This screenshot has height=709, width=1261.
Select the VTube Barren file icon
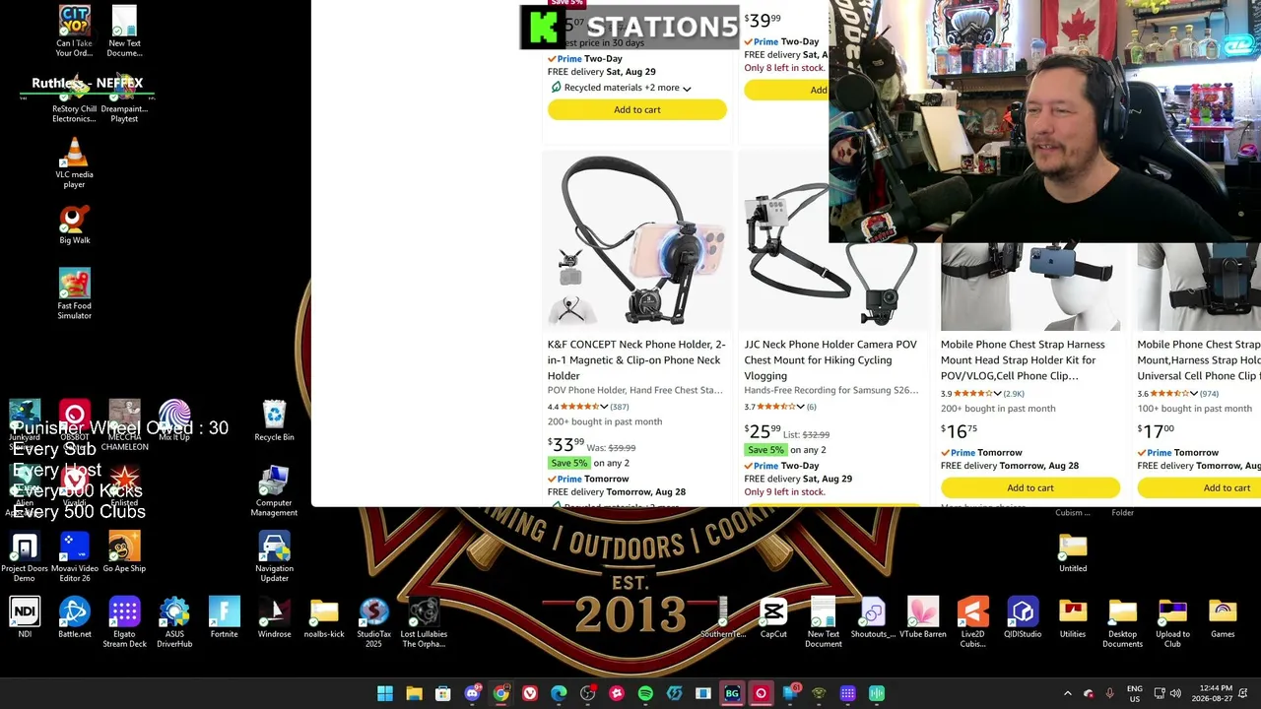click(x=923, y=617)
